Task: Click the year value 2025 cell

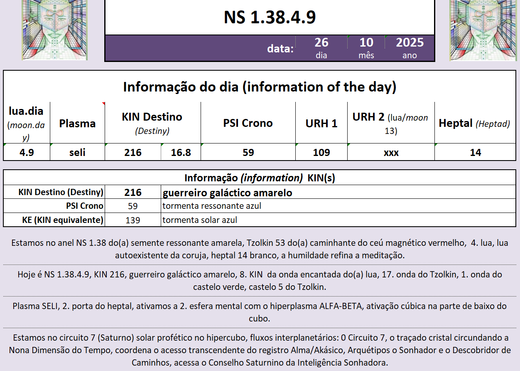Action: [410, 43]
